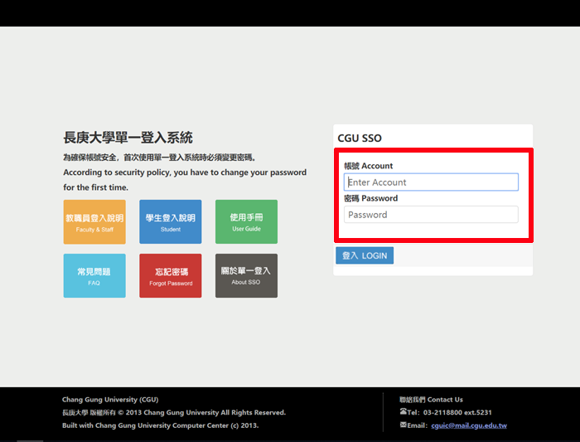
Task: Click the Built with Computer Center footer line
Action: pos(161,425)
